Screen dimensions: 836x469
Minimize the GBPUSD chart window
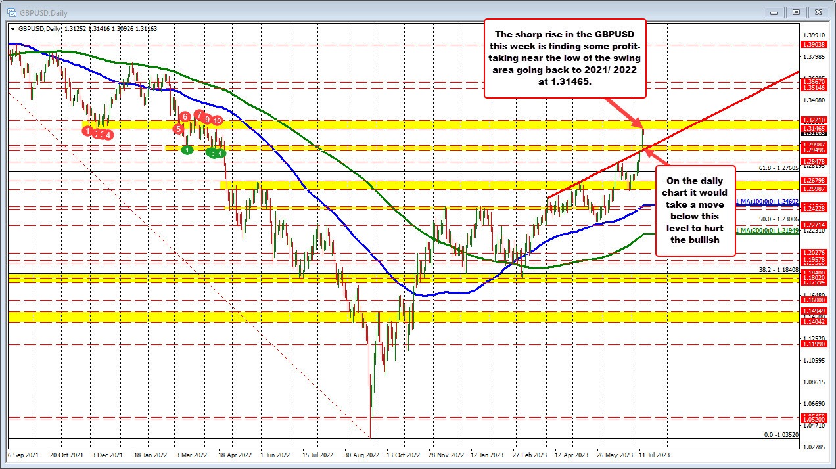(774, 12)
